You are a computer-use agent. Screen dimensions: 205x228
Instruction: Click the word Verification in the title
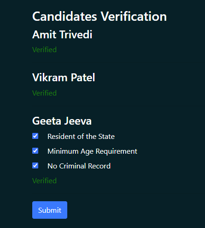134,16
